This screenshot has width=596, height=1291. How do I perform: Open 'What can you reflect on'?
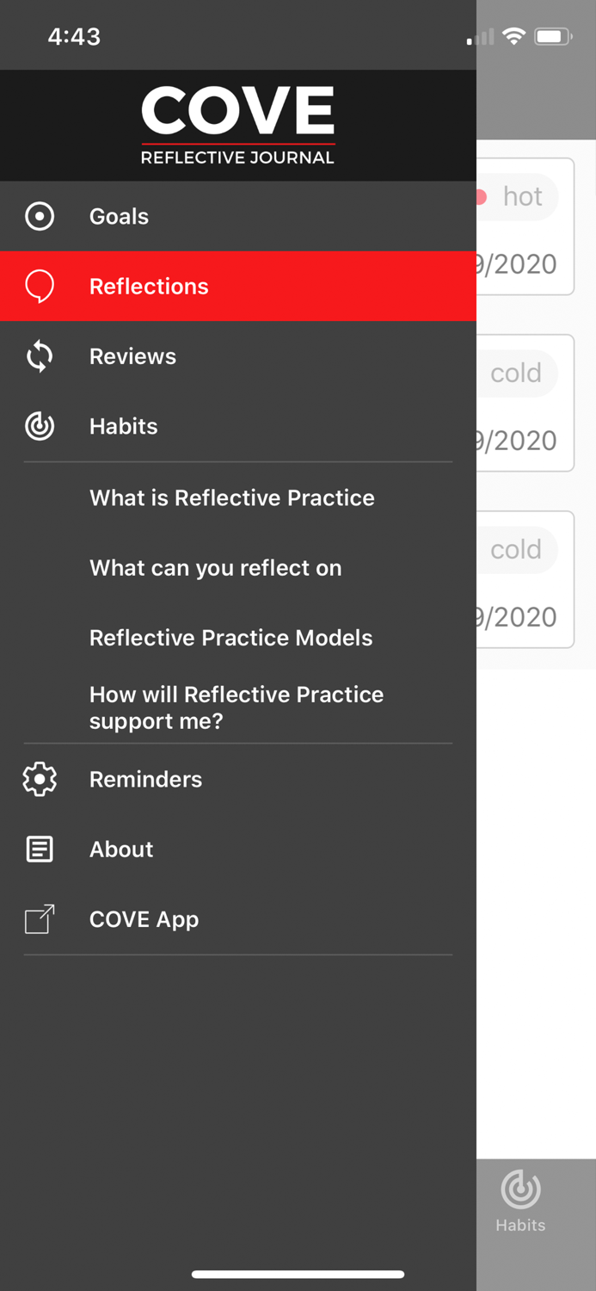coord(216,567)
